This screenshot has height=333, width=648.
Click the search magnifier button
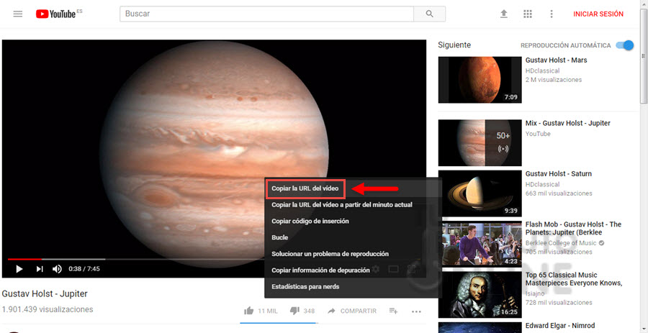[429, 14]
